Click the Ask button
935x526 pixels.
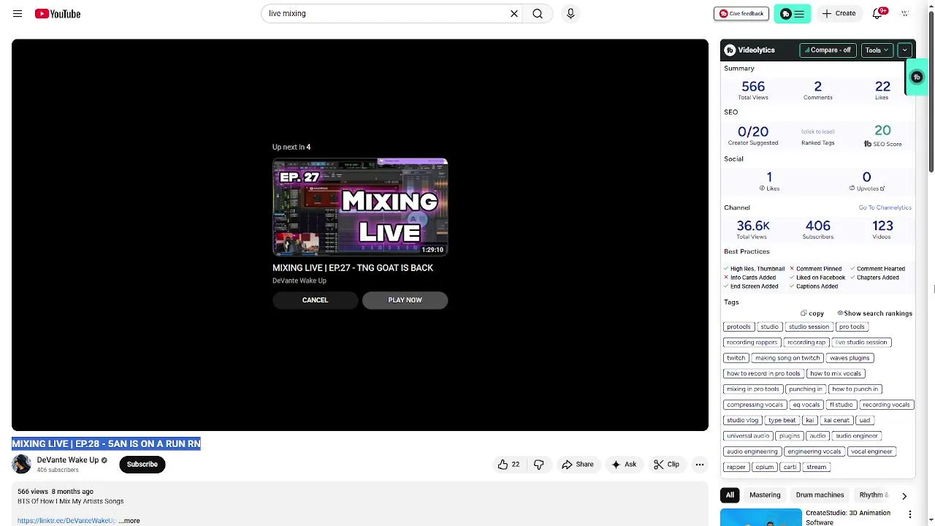[624, 465]
